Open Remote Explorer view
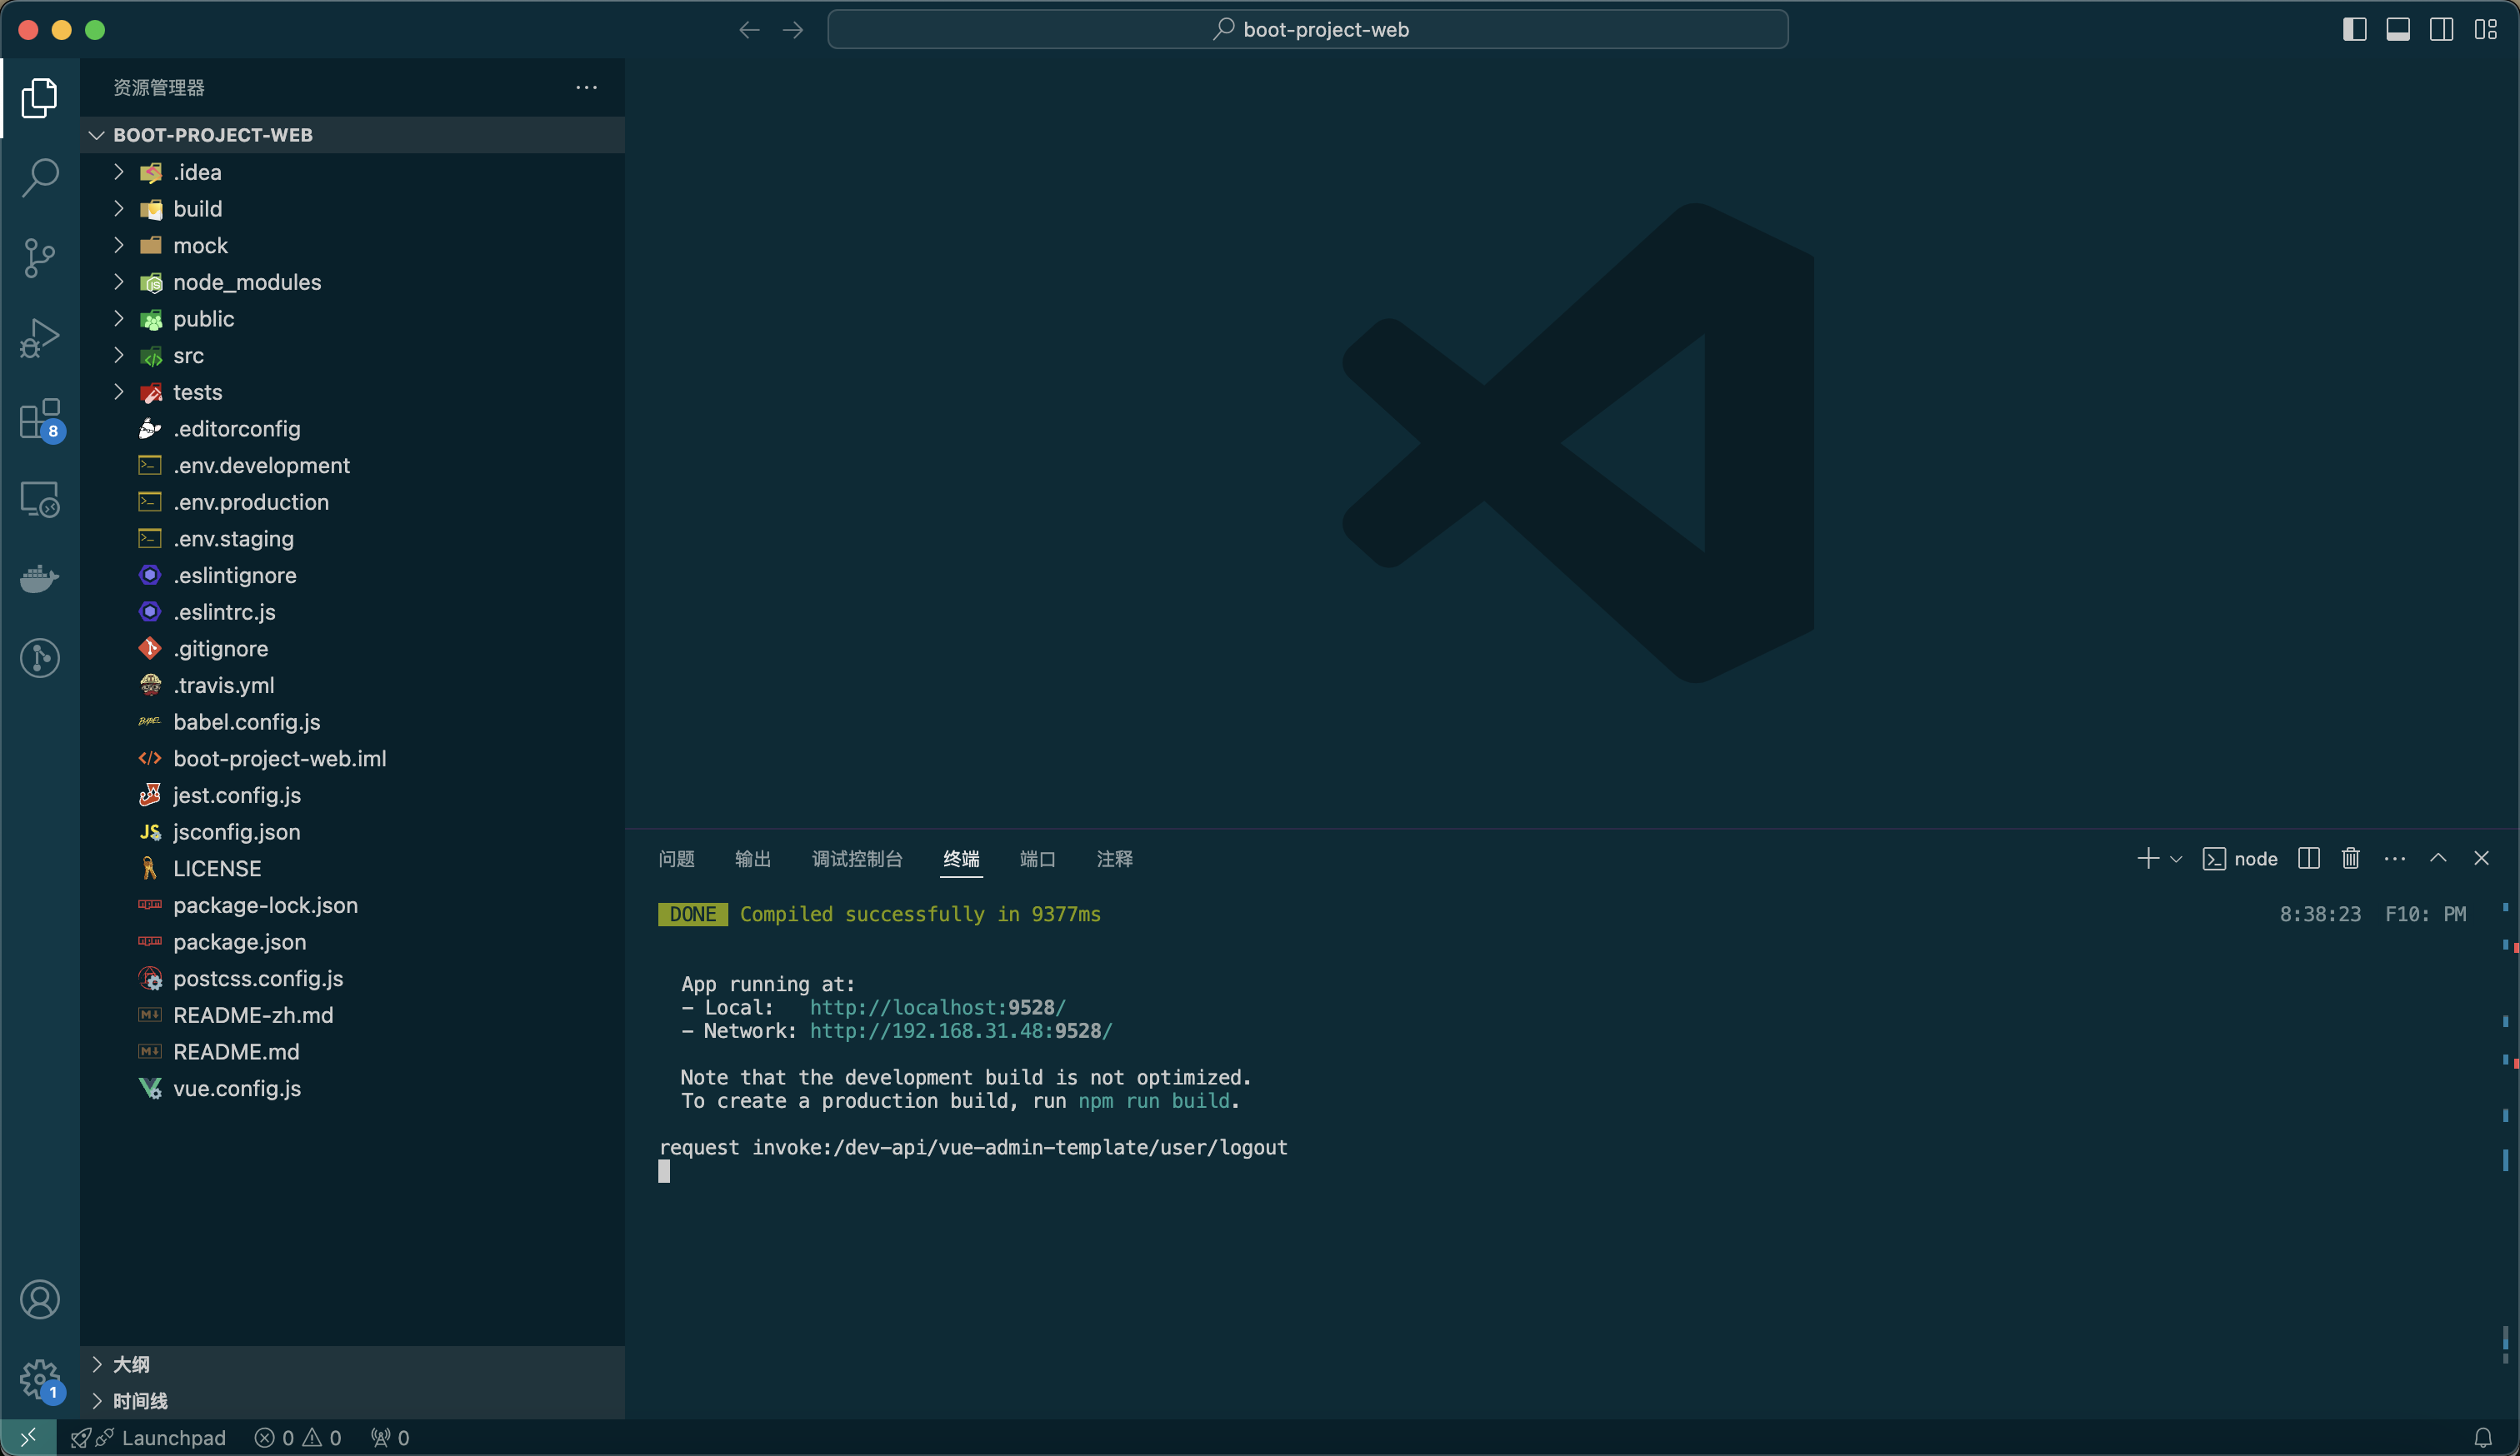Screen dimensions: 2520x1456 pos(40,499)
